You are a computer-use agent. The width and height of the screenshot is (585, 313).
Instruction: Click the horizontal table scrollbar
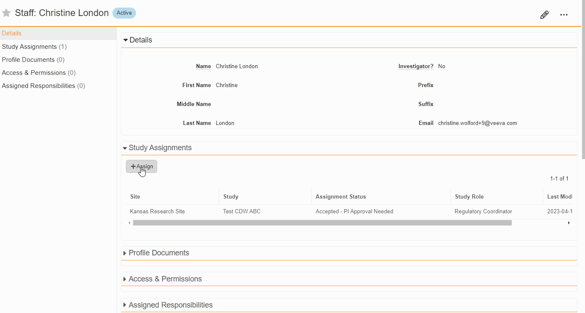pyautogui.click(x=322, y=223)
